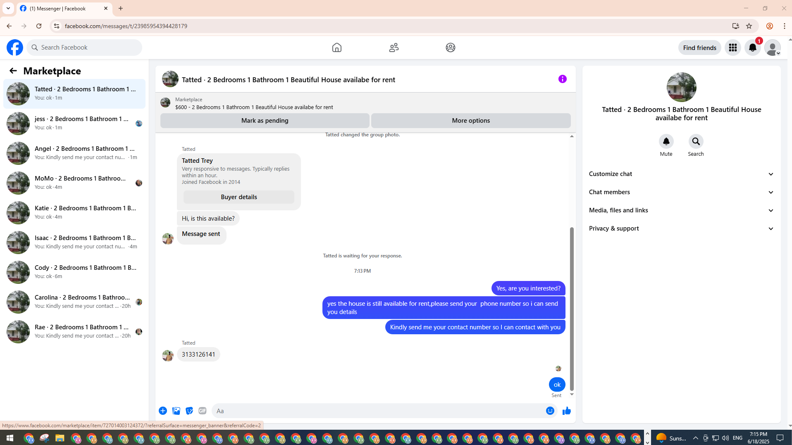The height and width of the screenshot is (445, 792).
Task: Search in conversation magnifier icon
Action: tap(696, 141)
